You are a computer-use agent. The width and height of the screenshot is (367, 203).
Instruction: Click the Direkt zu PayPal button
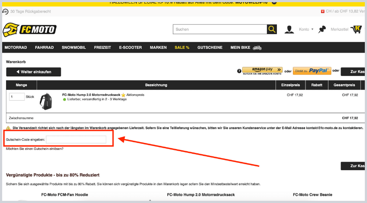(x=312, y=71)
